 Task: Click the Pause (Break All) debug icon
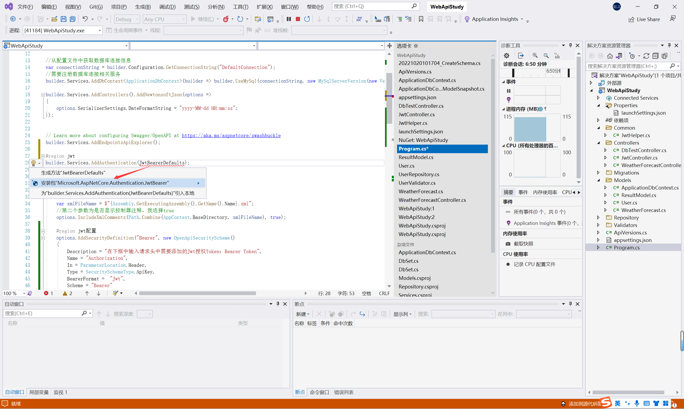click(x=289, y=19)
